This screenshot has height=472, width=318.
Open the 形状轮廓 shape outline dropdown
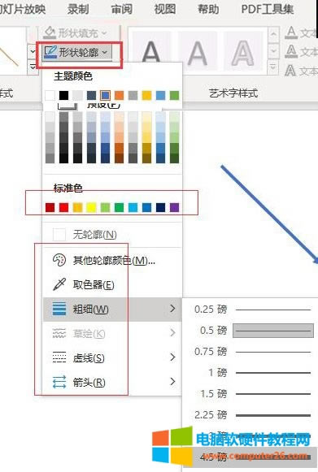pyautogui.click(x=77, y=52)
